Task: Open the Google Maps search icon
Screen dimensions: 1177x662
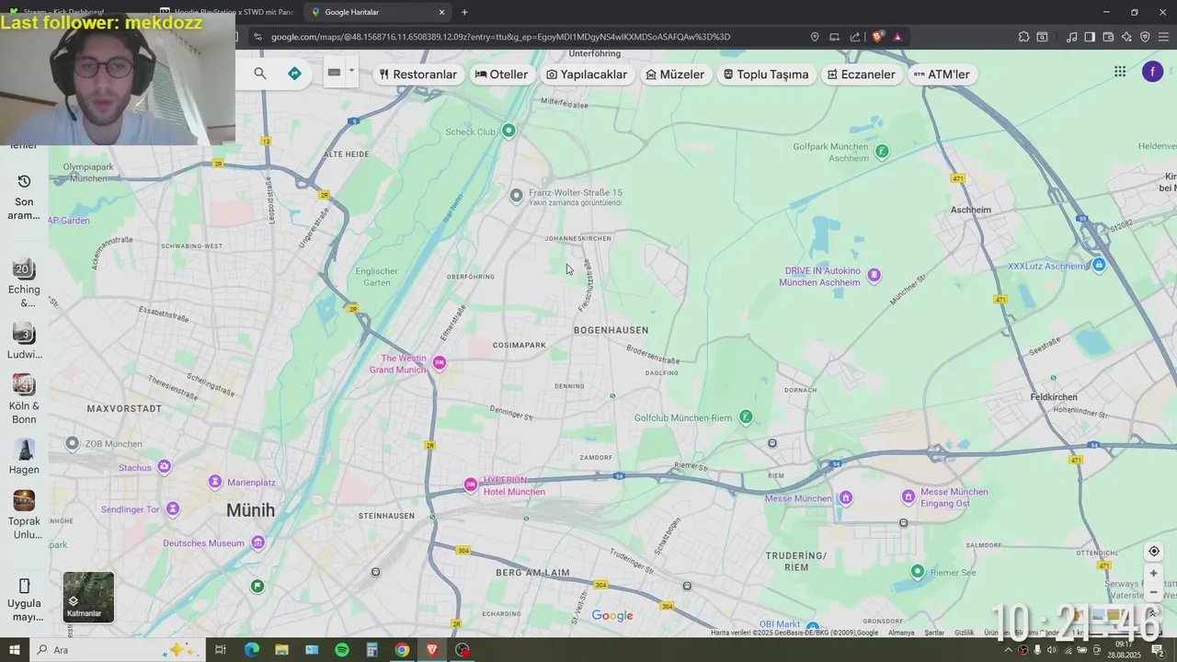Action: [x=260, y=74]
